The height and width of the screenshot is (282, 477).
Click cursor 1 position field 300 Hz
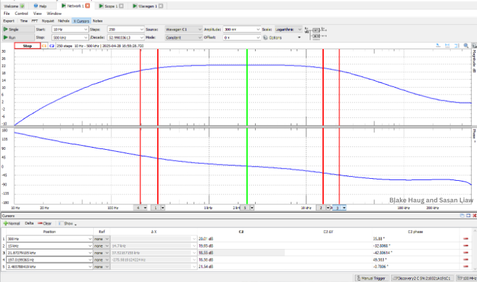(49, 239)
